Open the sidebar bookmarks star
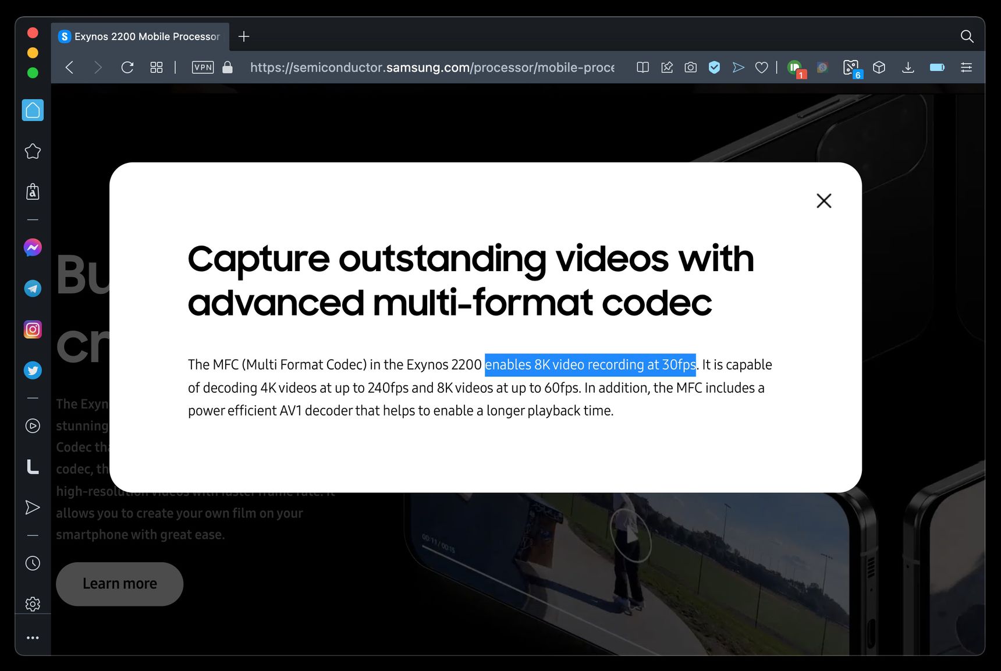 pos(33,151)
